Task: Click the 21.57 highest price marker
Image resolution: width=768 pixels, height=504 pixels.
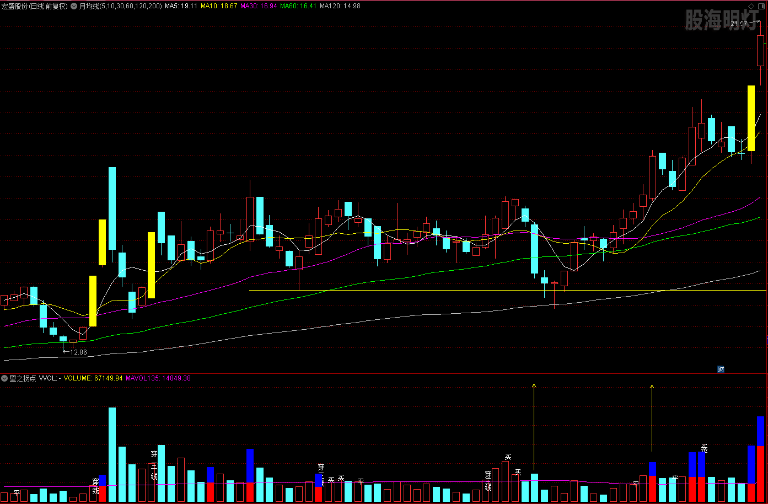Action: click(x=739, y=24)
